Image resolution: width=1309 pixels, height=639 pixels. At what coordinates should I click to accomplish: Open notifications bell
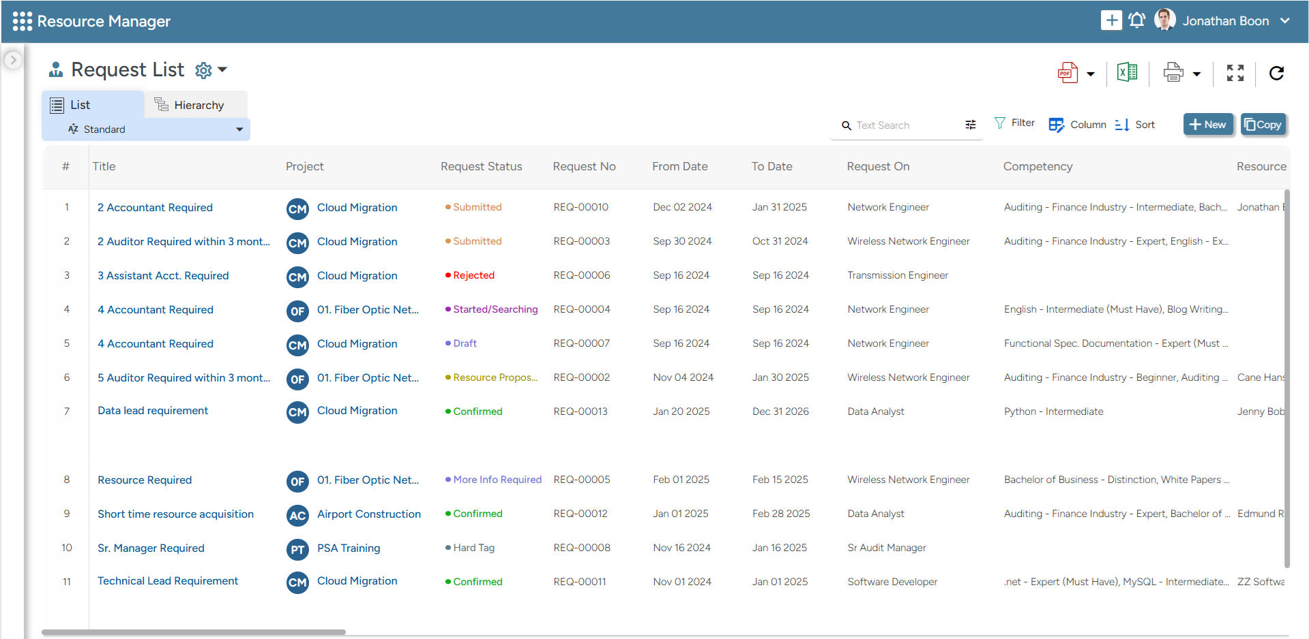tap(1136, 20)
